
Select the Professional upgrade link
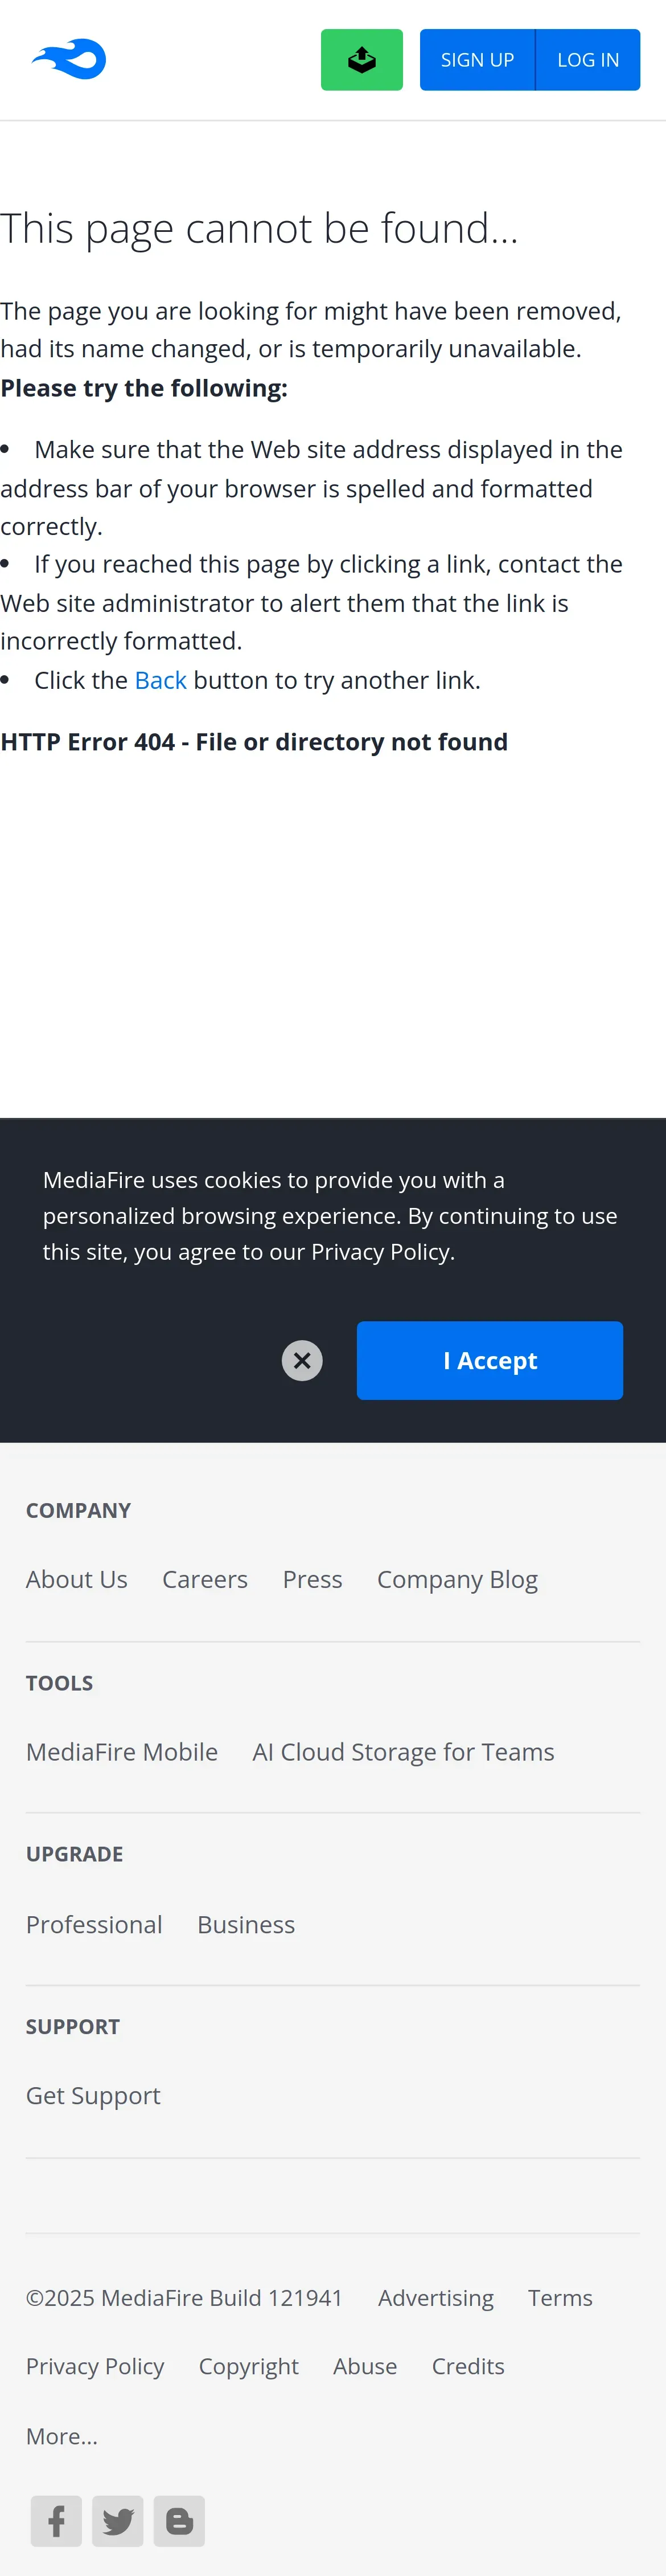94,1924
